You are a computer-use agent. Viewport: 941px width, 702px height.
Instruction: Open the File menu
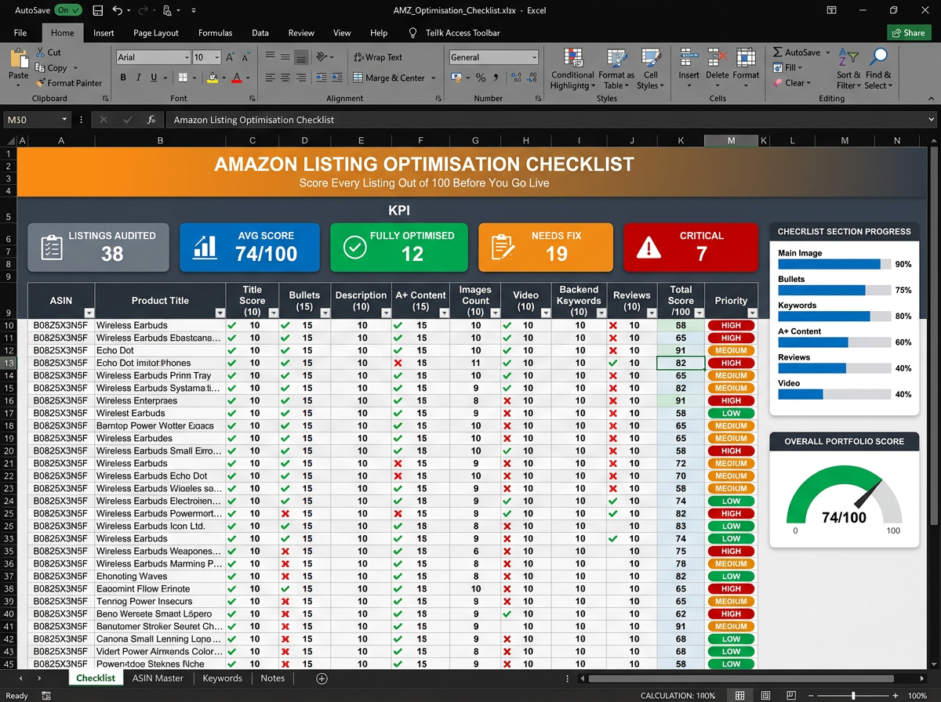(x=20, y=33)
